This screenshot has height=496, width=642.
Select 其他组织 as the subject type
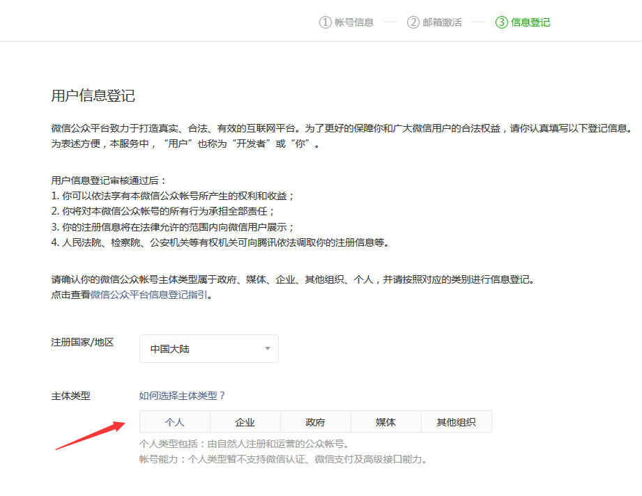456,421
